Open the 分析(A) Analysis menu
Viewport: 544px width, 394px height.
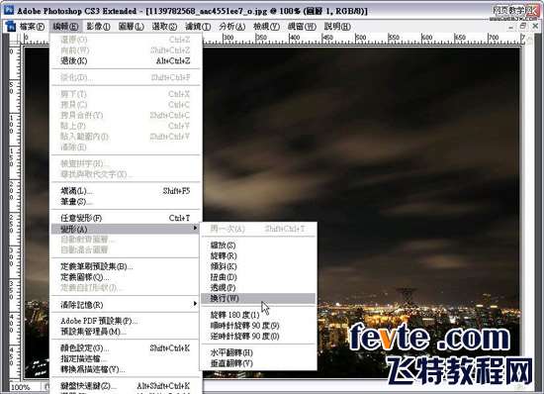(232, 27)
